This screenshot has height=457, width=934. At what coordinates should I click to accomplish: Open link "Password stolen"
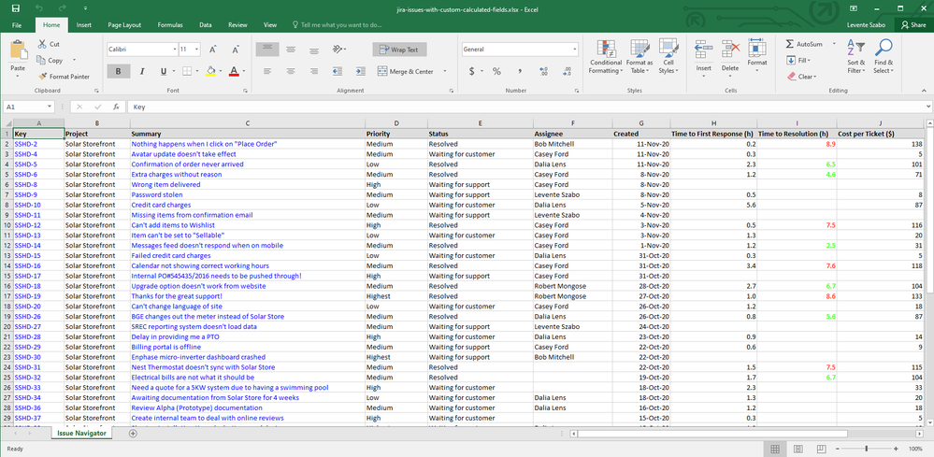[157, 194]
